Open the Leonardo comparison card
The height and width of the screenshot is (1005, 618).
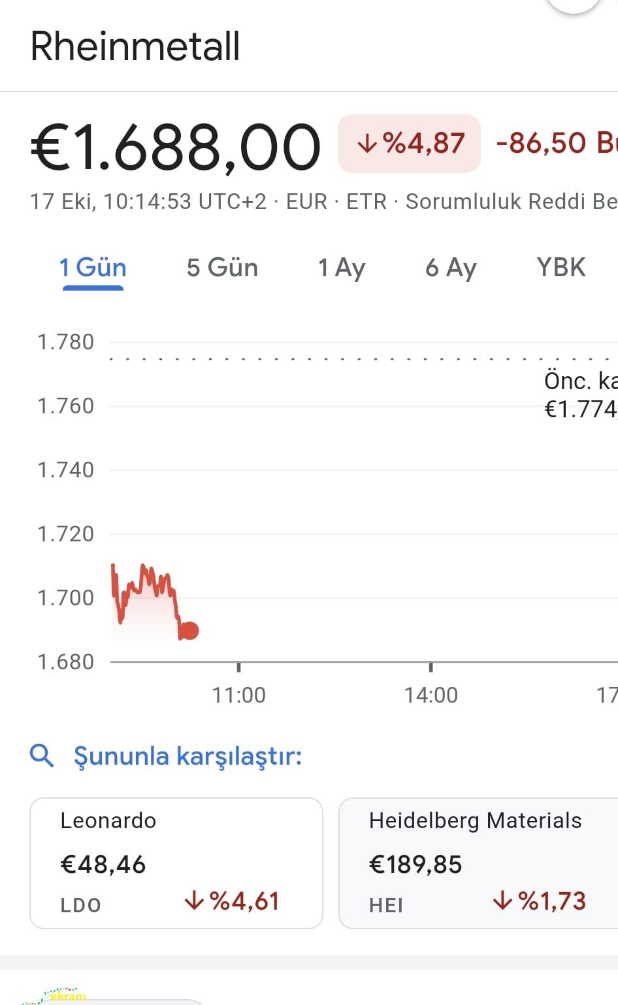176,862
